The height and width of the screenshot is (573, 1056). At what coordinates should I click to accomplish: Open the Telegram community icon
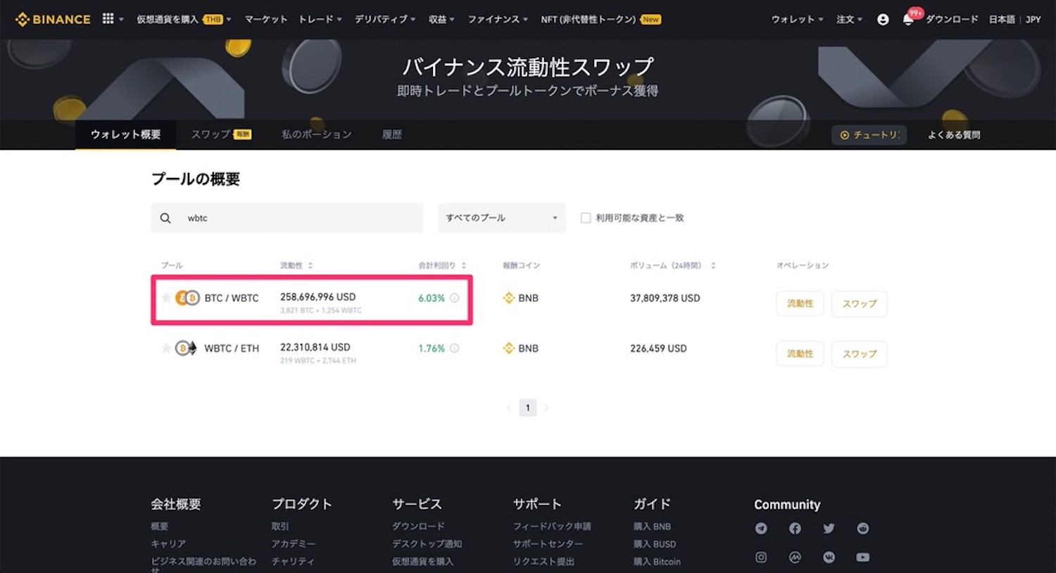(x=761, y=528)
